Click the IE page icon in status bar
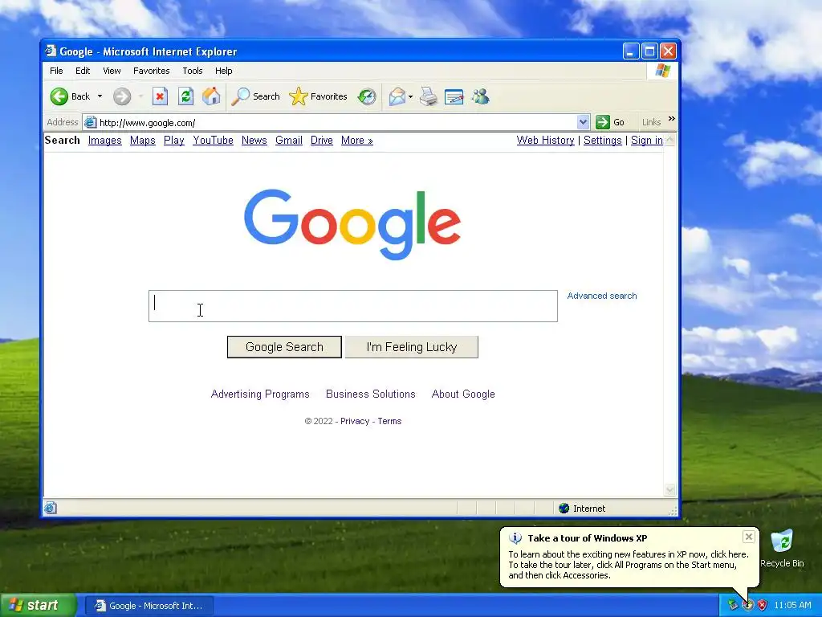Image resolution: width=822 pixels, height=617 pixels. [51, 508]
